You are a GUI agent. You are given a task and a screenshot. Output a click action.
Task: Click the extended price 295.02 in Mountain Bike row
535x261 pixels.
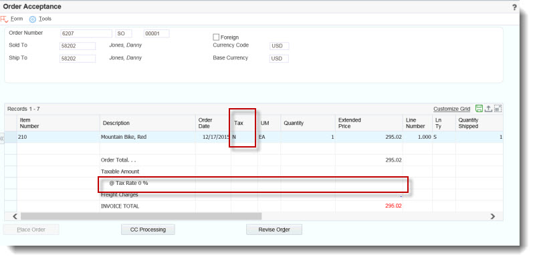369,137
